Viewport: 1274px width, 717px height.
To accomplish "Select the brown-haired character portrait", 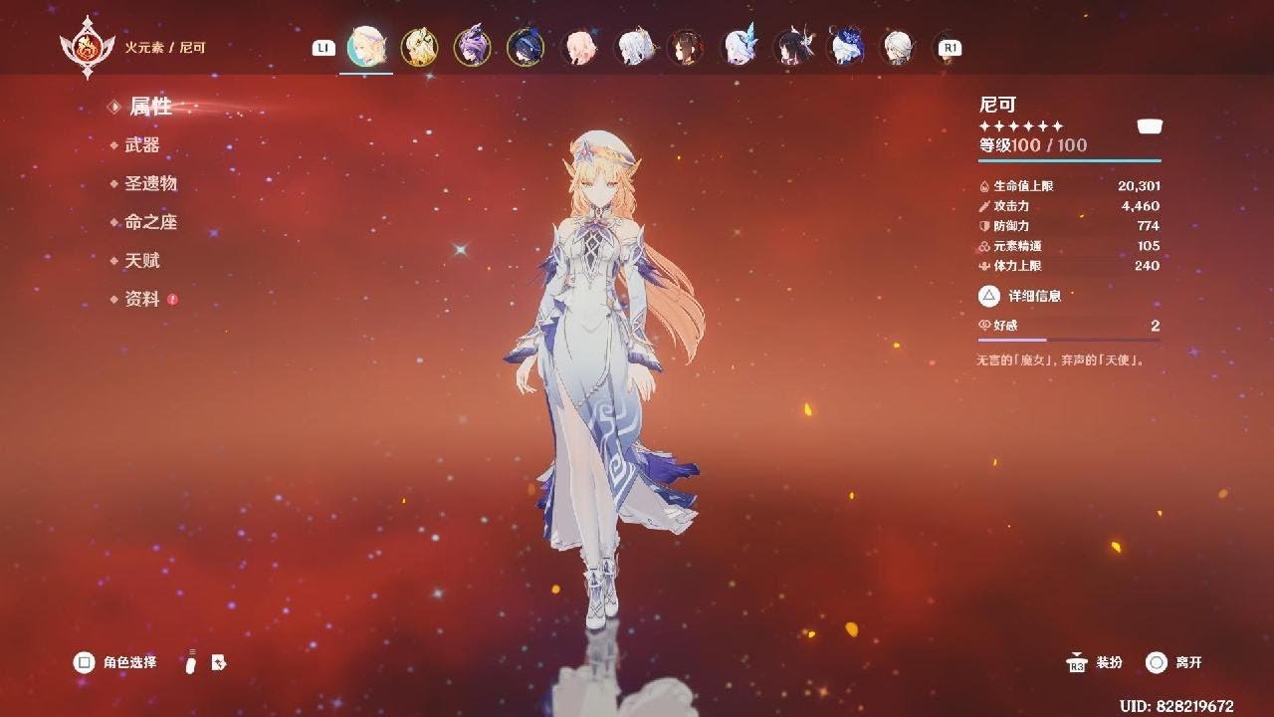I will (685, 47).
